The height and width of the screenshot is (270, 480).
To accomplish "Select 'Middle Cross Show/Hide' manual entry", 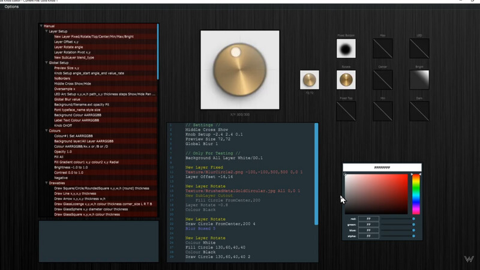I will pos(73,83).
